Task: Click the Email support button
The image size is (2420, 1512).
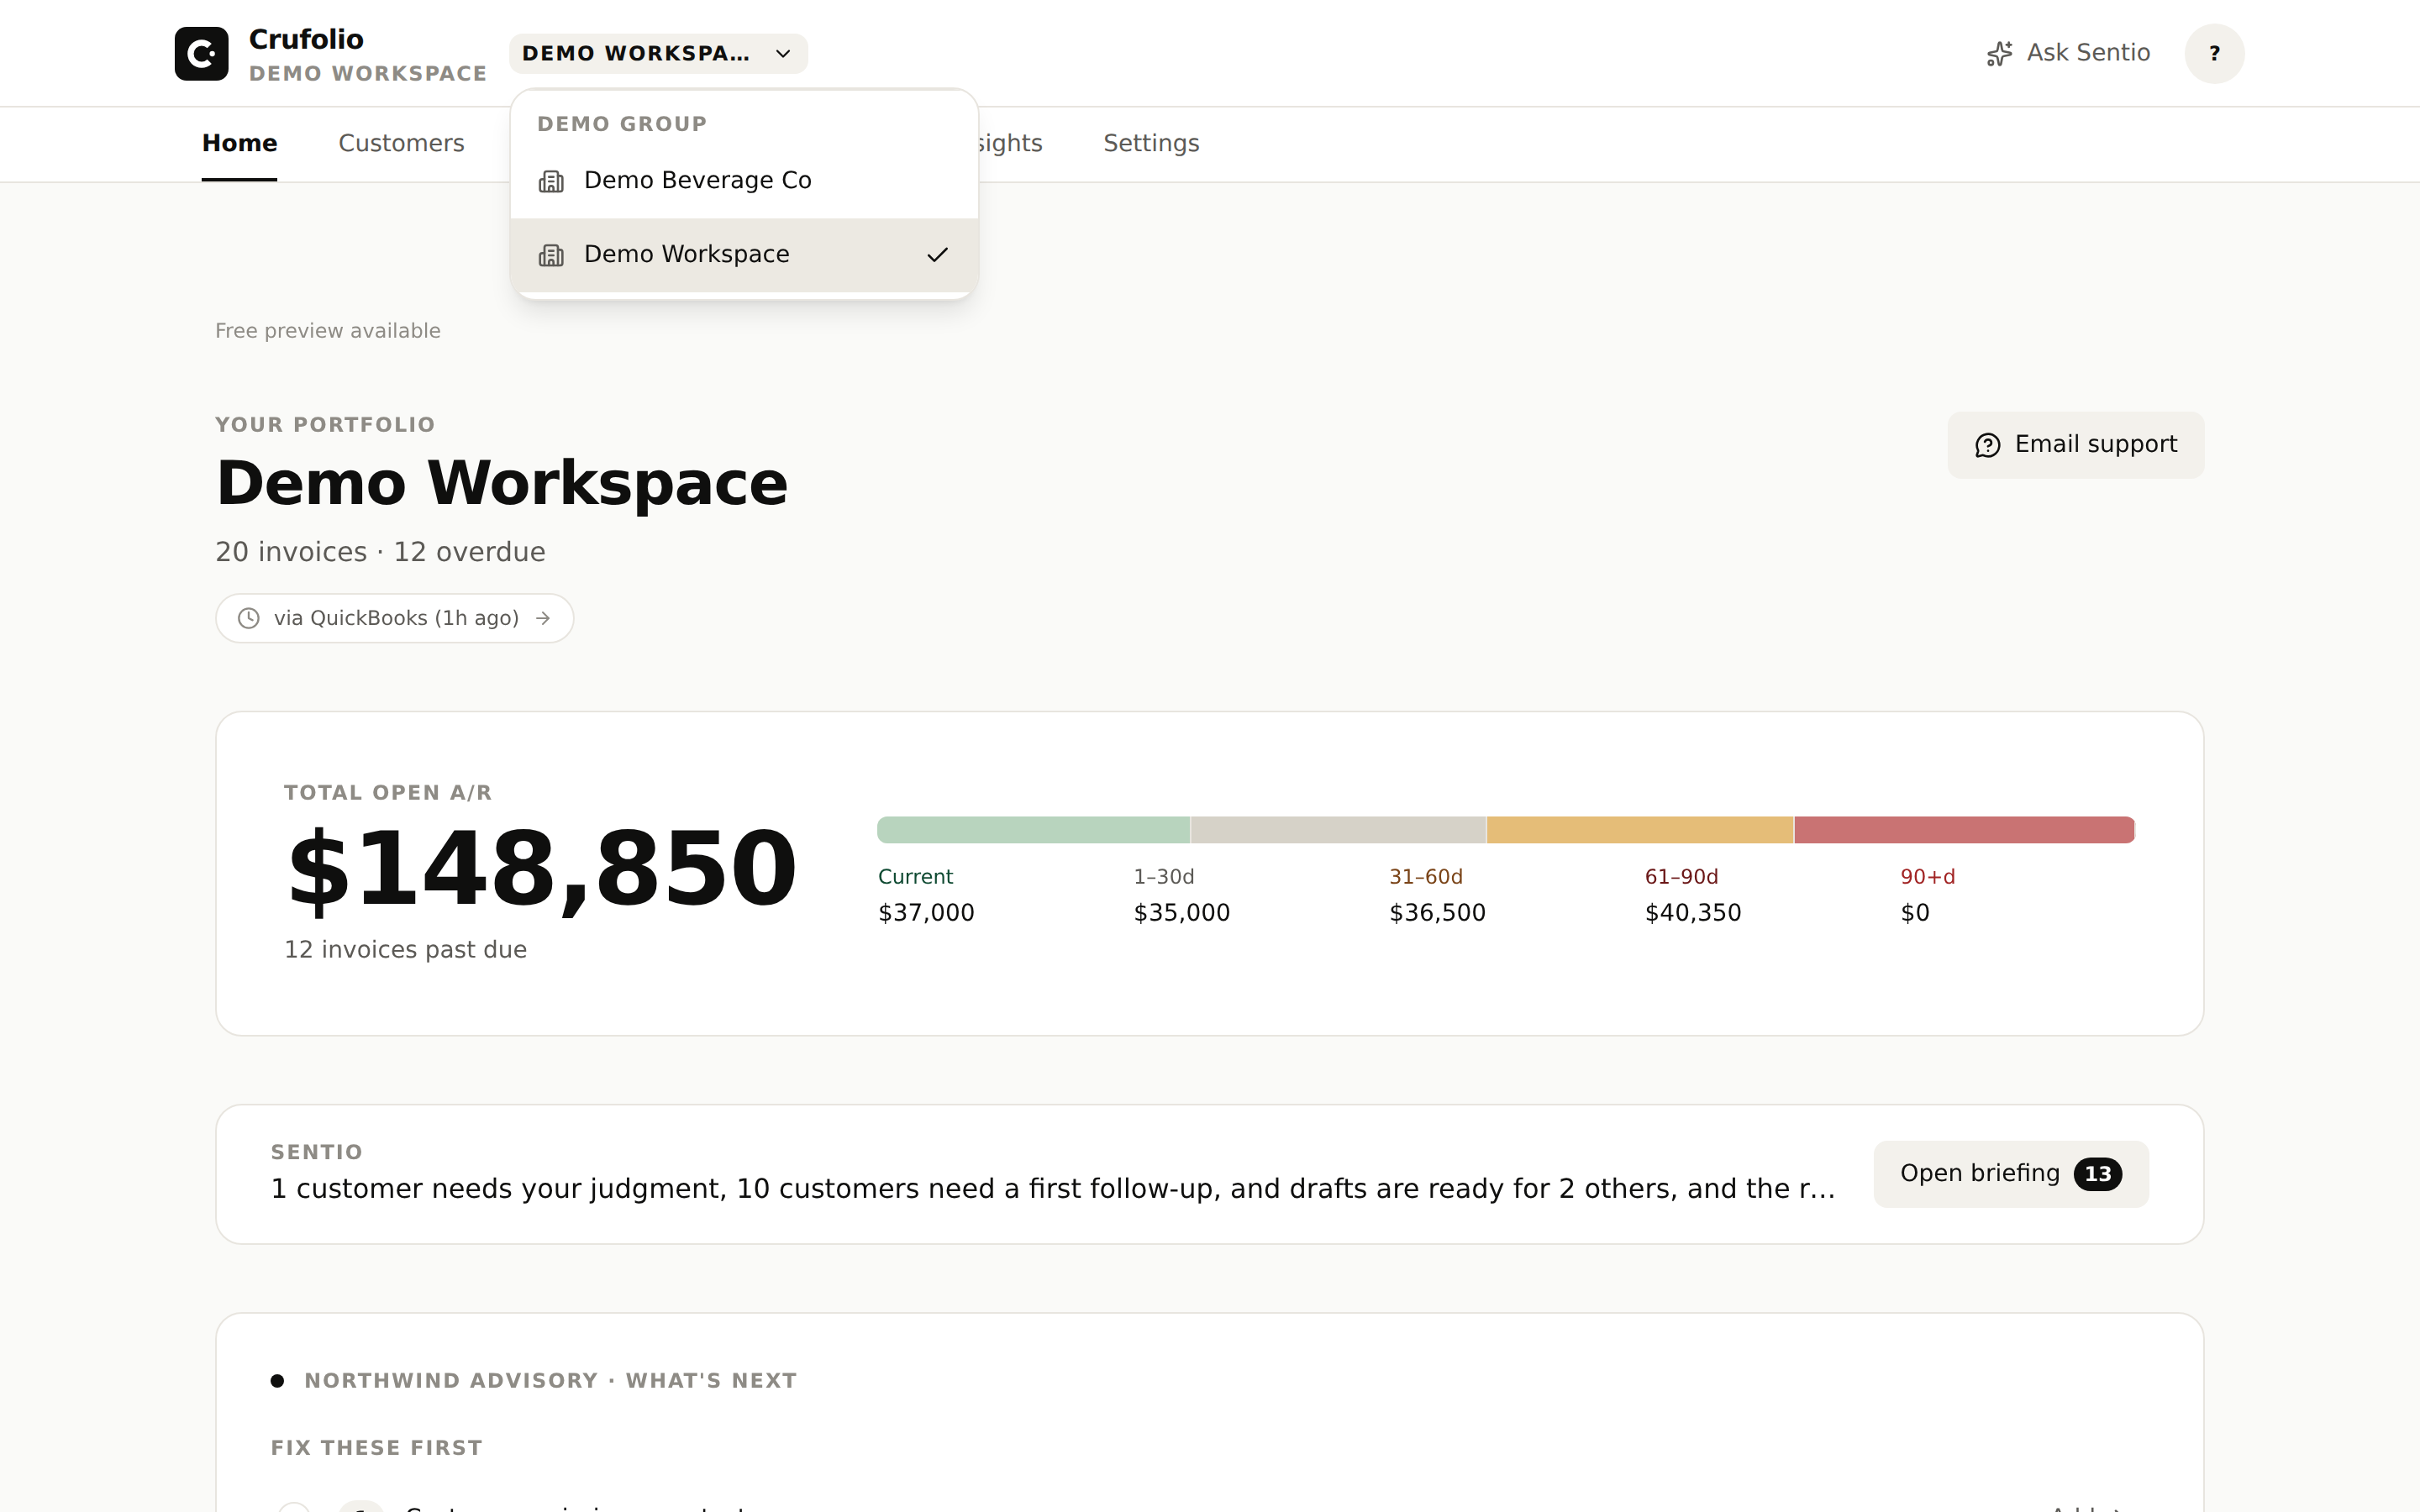Action: [2075, 445]
